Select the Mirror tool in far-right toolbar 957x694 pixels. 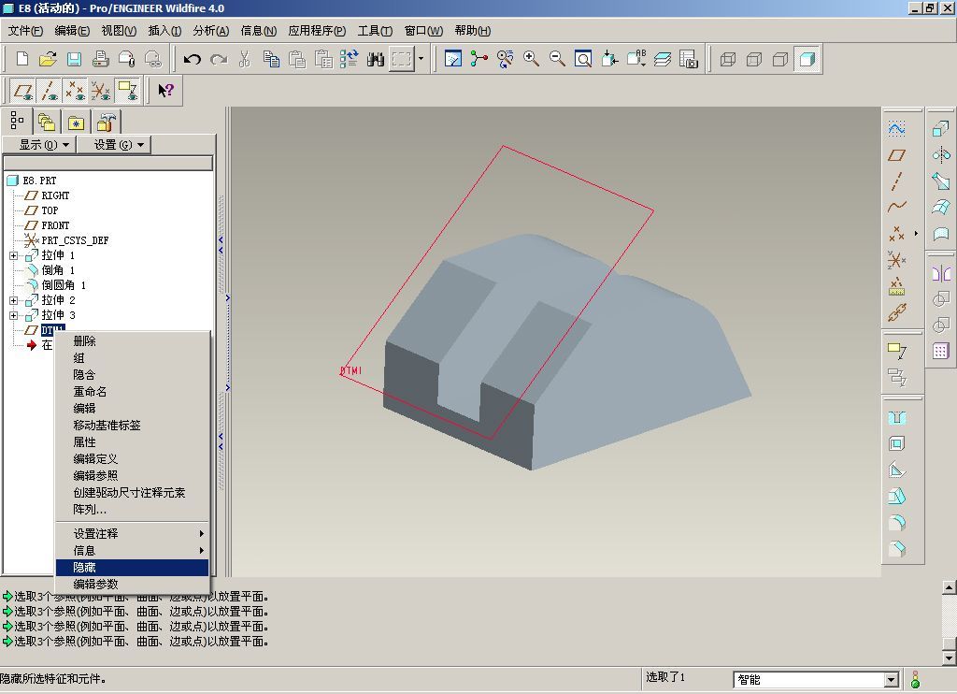tap(940, 273)
